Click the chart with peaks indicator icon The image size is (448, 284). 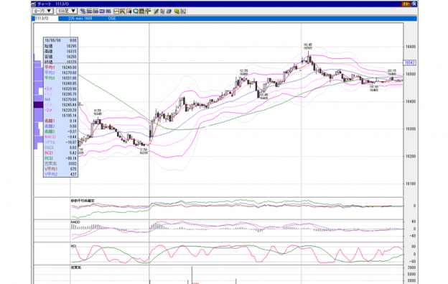point(123,12)
